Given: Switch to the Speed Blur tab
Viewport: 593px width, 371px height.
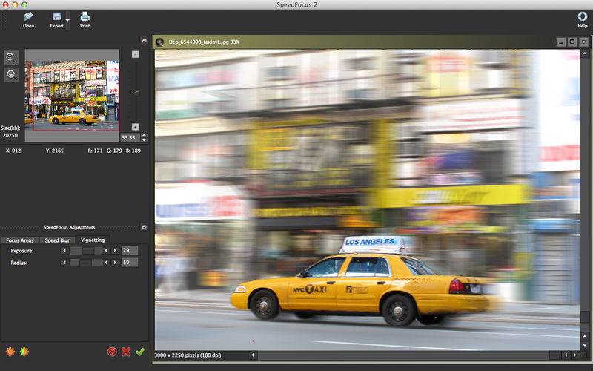Looking at the screenshot, I should [x=58, y=240].
